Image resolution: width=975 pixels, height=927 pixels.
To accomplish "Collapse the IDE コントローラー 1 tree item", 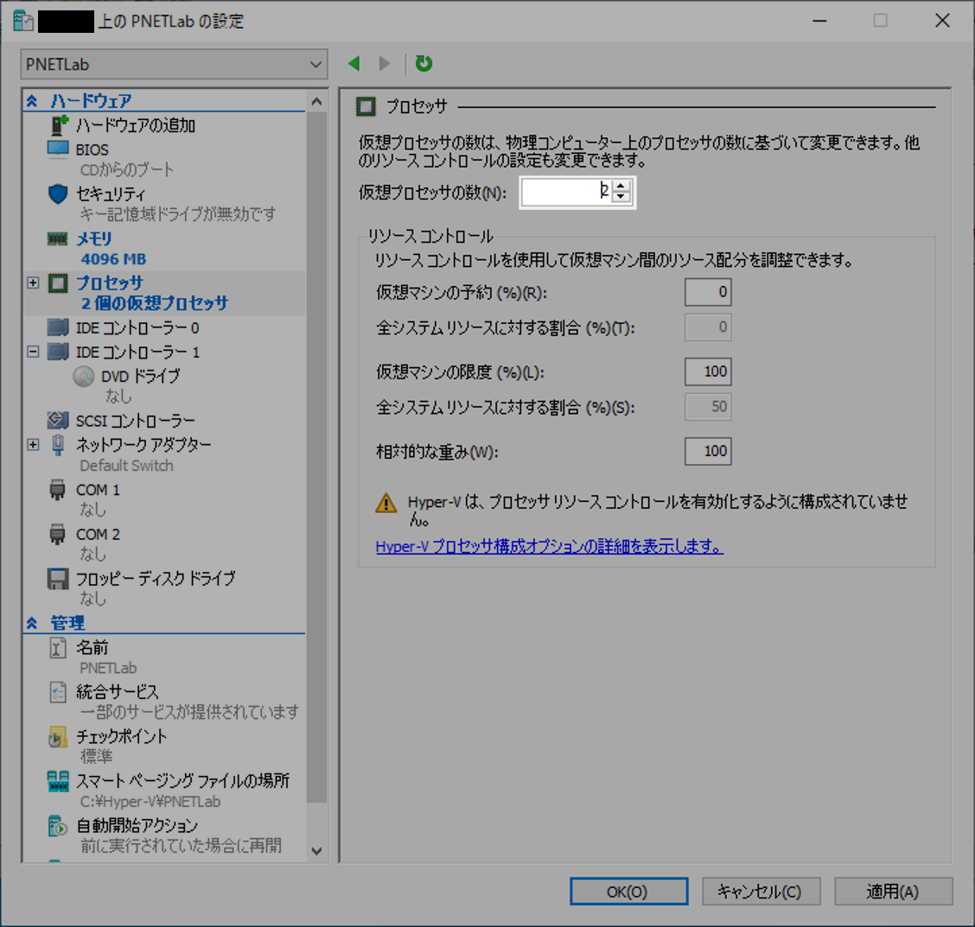I will [x=33, y=352].
